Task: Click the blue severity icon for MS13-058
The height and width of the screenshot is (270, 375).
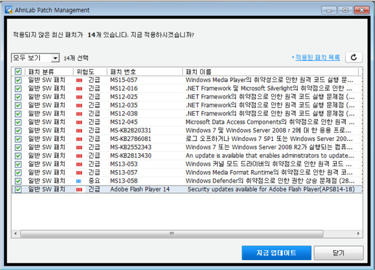Action: [79, 181]
